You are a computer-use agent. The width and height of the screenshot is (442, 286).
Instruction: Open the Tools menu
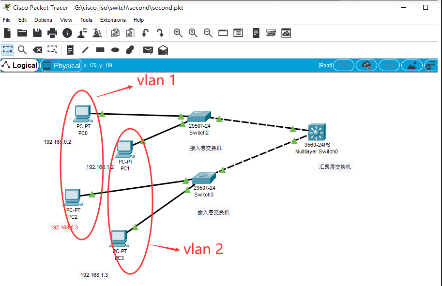[x=86, y=20]
